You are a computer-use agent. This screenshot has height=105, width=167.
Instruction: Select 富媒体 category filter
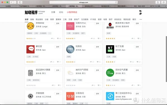coord(58,19)
